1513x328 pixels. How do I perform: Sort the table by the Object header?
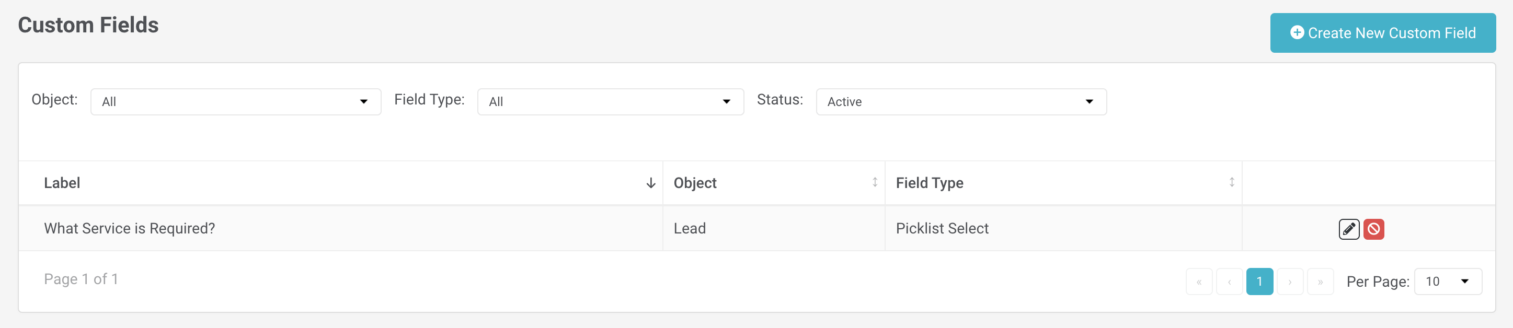[x=695, y=183]
